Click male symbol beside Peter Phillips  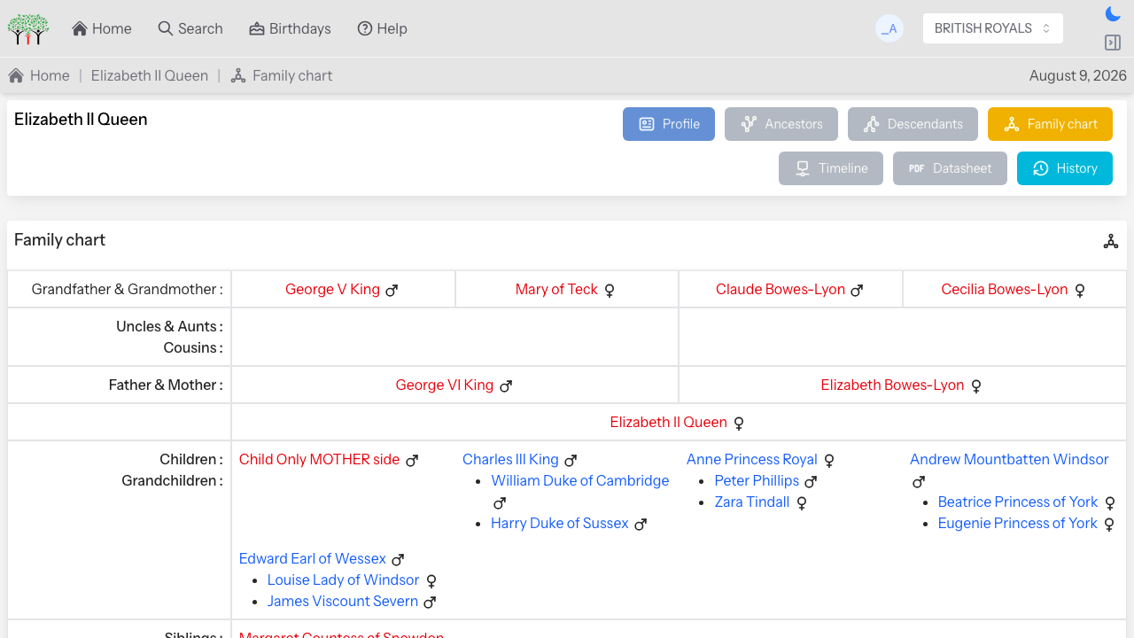(x=811, y=481)
